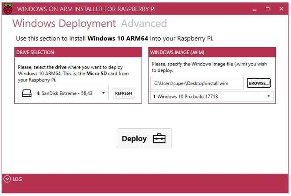This screenshot has width=291, height=196.
Task: Select the Windows Deployment tab
Action: 64,23
